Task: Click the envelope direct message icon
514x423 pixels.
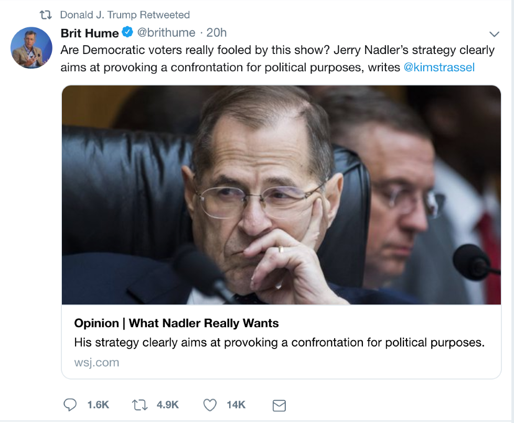Action: (279, 405)
